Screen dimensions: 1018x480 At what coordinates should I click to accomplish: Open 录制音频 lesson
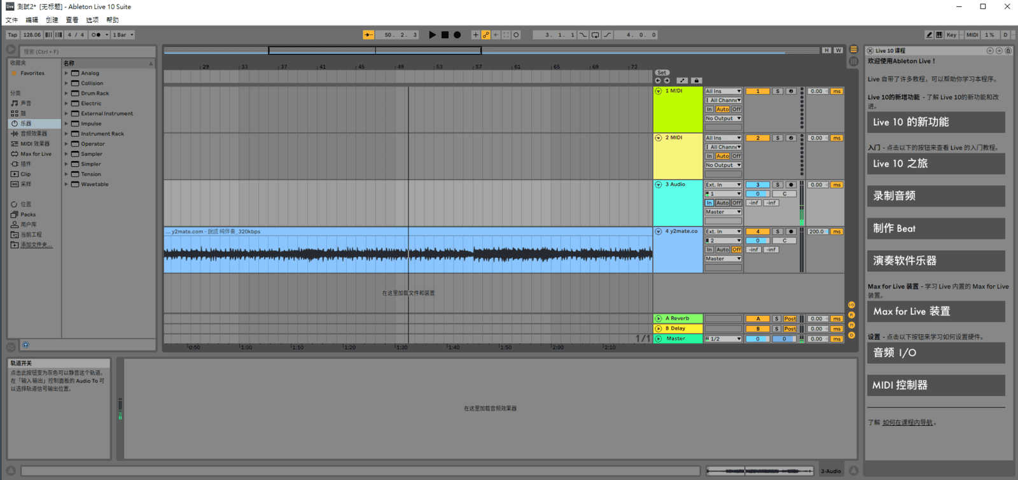pos(936,196)
